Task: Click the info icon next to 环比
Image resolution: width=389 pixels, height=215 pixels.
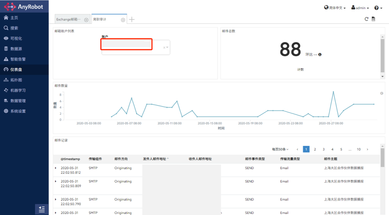Action: point(320,55)
